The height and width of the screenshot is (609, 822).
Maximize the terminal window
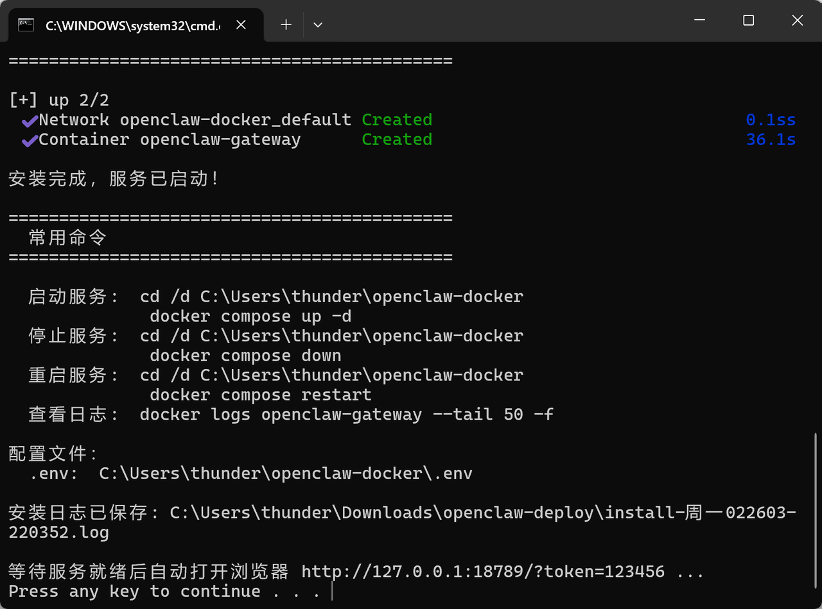pyautogui.click(x=748, y=21)
